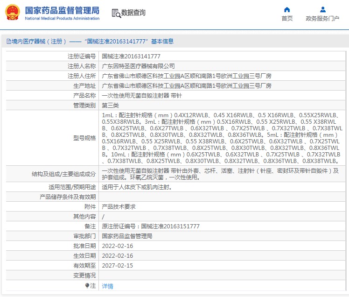This screenshot has width=349, height=297.
Task: Click the model specifications text starting with 1mL
Action: pos(222,138)
